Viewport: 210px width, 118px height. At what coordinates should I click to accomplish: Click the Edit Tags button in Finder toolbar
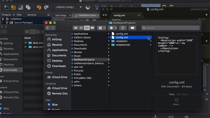(132, 28)
